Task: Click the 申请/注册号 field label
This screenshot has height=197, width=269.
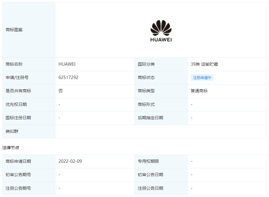Action: coord(17,78)
